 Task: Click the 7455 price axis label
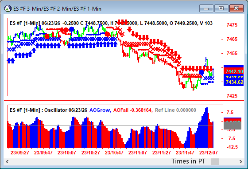(x=232, y=53)
